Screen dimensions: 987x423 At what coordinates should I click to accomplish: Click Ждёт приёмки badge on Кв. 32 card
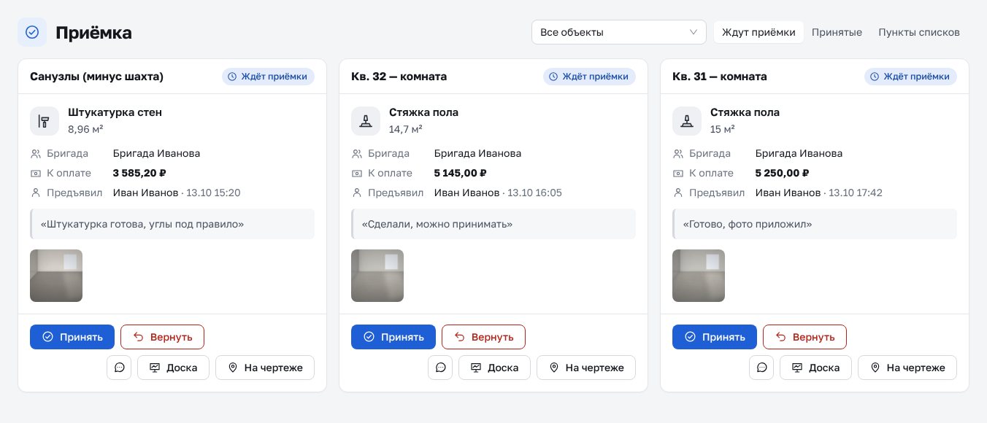coord(589,77)
